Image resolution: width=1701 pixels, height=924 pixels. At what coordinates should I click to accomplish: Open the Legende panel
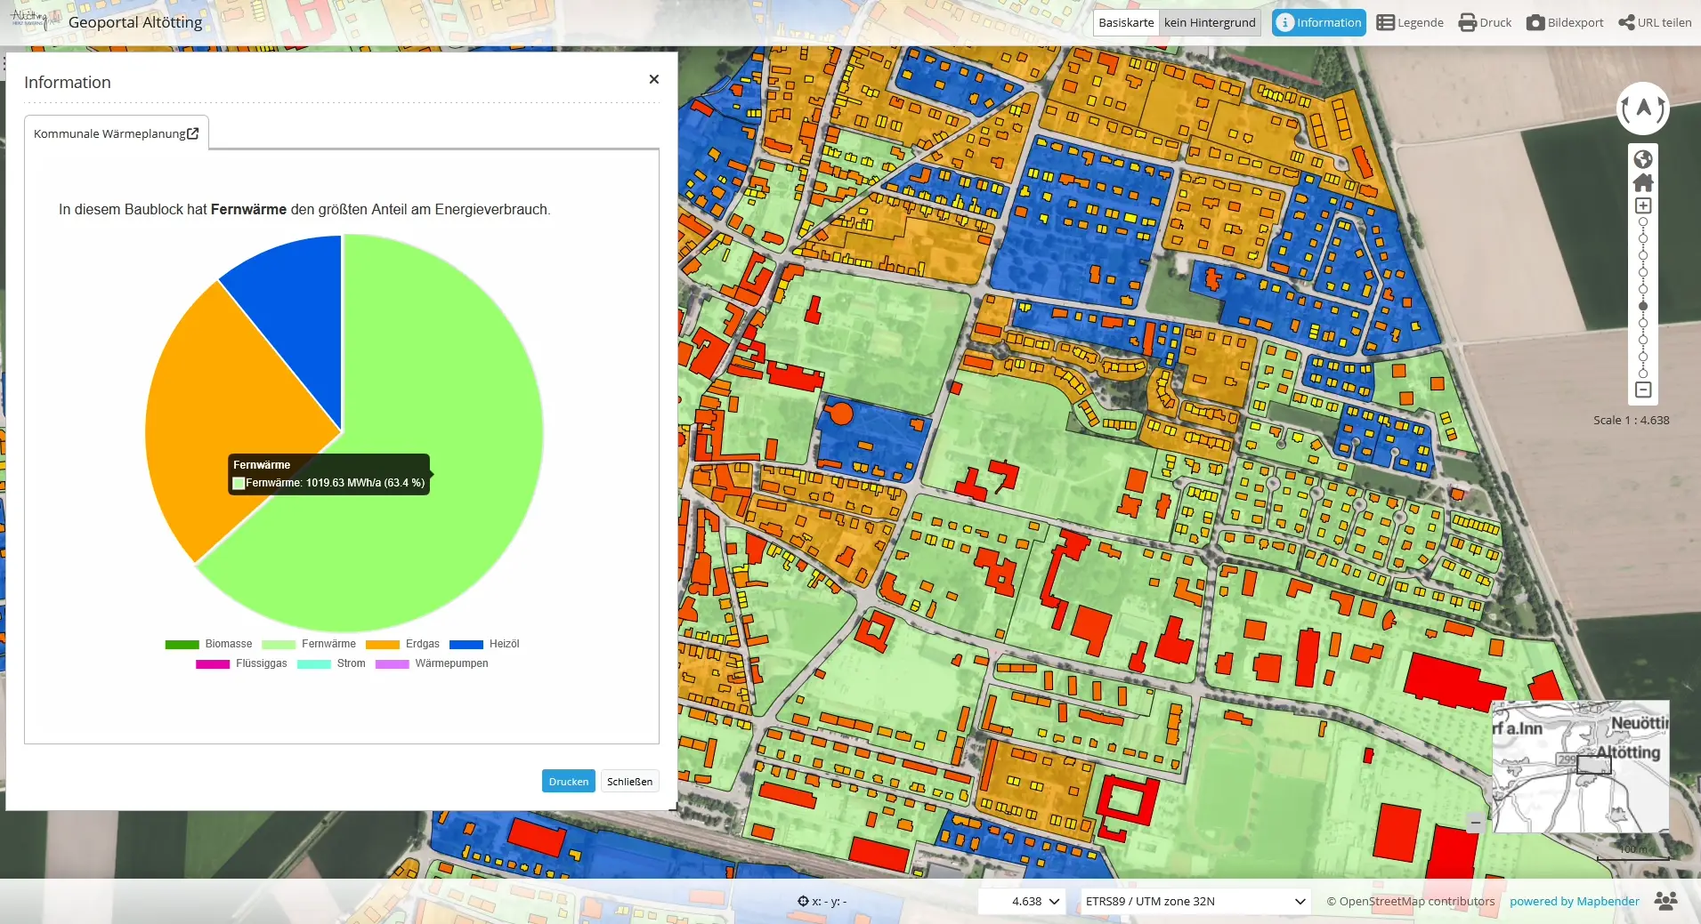pos(1410,23)
